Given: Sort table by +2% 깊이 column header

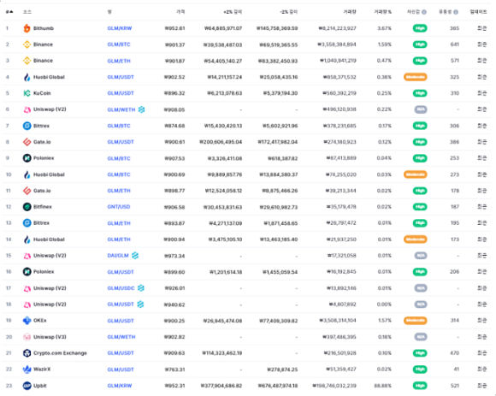Looking at the screenshot, I should (233, 12).
